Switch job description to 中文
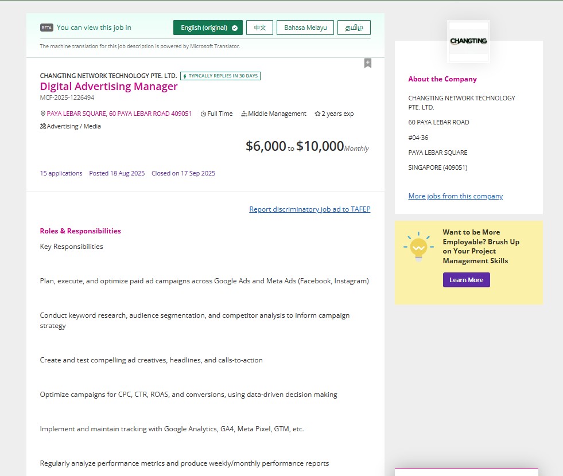Image resolution: width=563 pixels, height=476 pixels. point(259,28)
